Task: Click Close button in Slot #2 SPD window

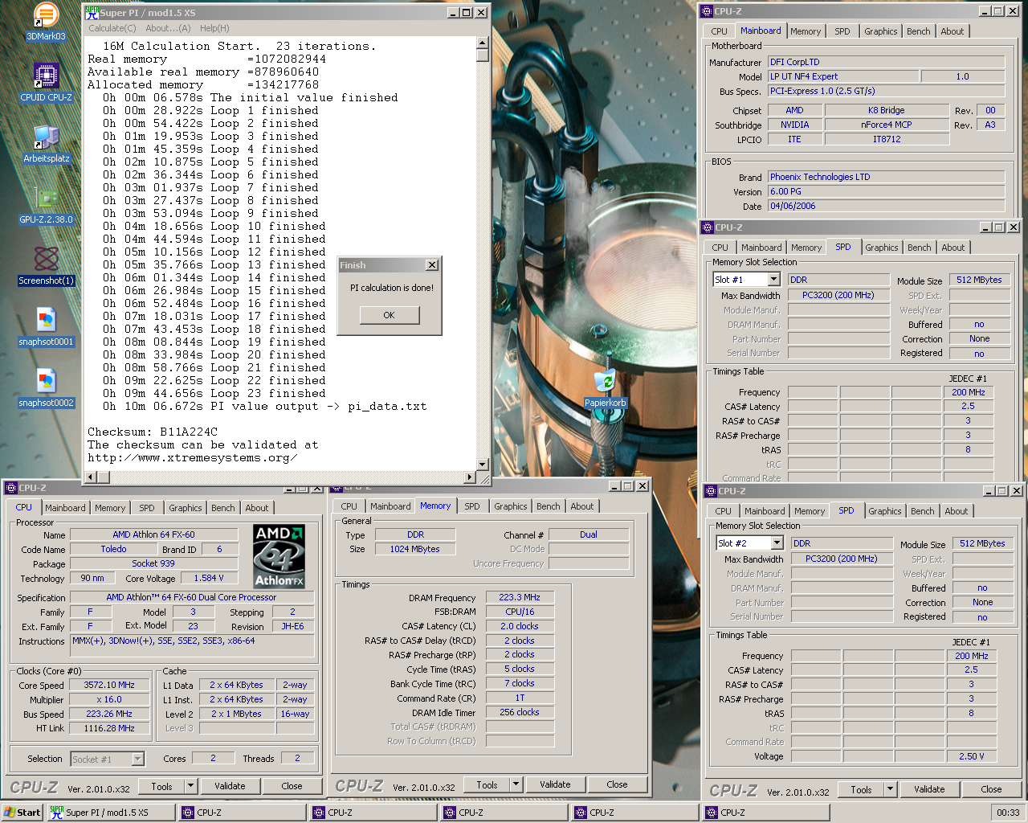Action: pos(991,789)
